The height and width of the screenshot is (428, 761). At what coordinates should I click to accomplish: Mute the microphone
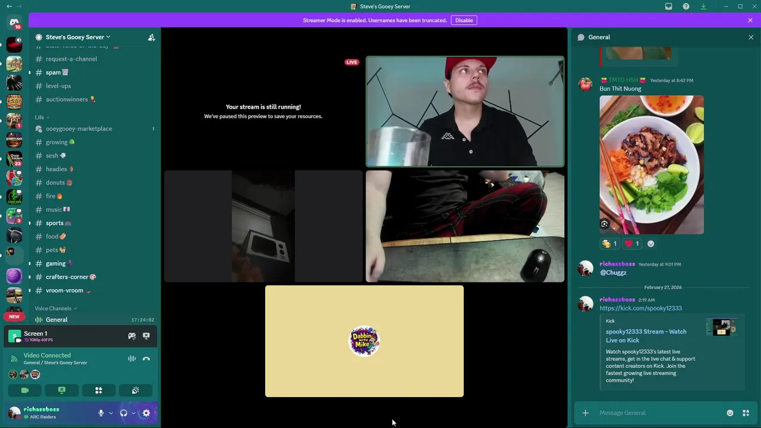pos(101,413)
